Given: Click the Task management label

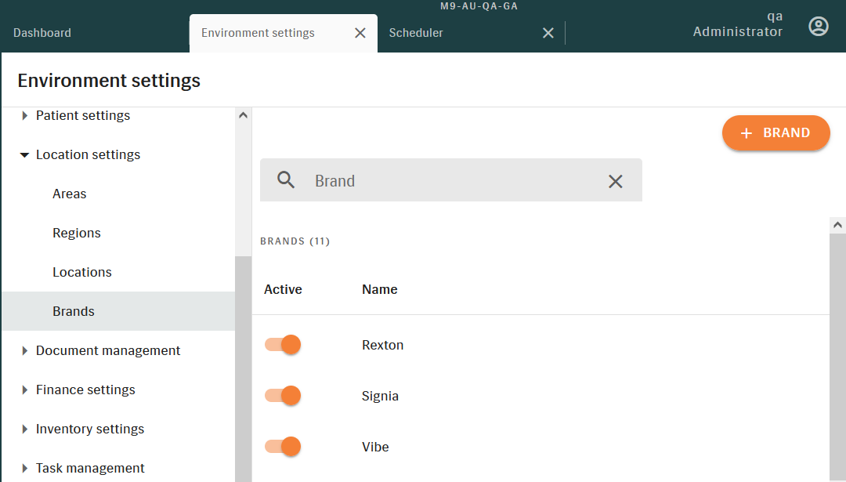Looking at the screenshot, I should (x=90, y=468).
